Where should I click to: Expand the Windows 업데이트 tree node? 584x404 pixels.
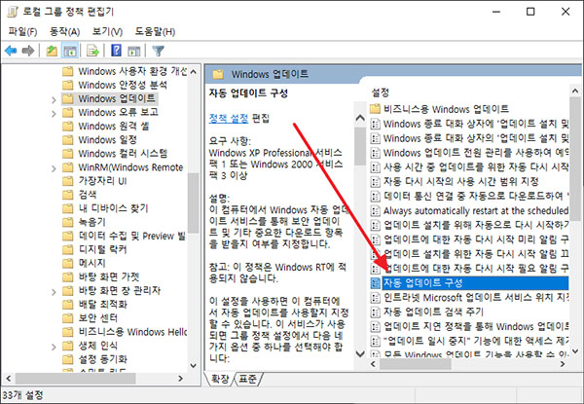click(54, 100)
